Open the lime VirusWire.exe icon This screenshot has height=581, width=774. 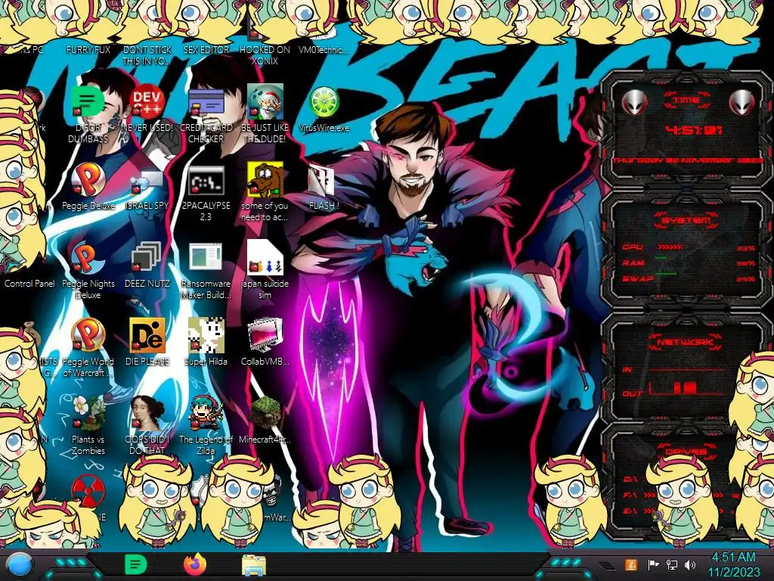coord(324,102)
